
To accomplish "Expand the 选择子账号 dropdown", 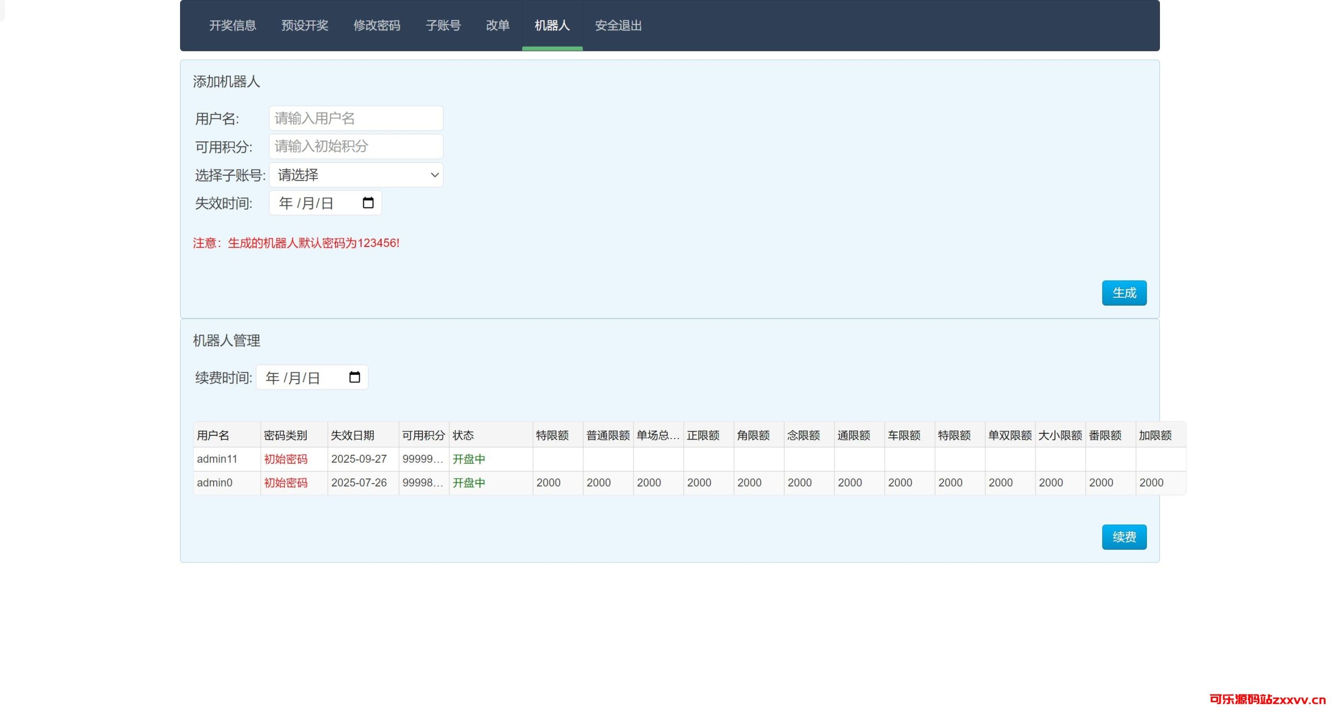I will (356, 175).
